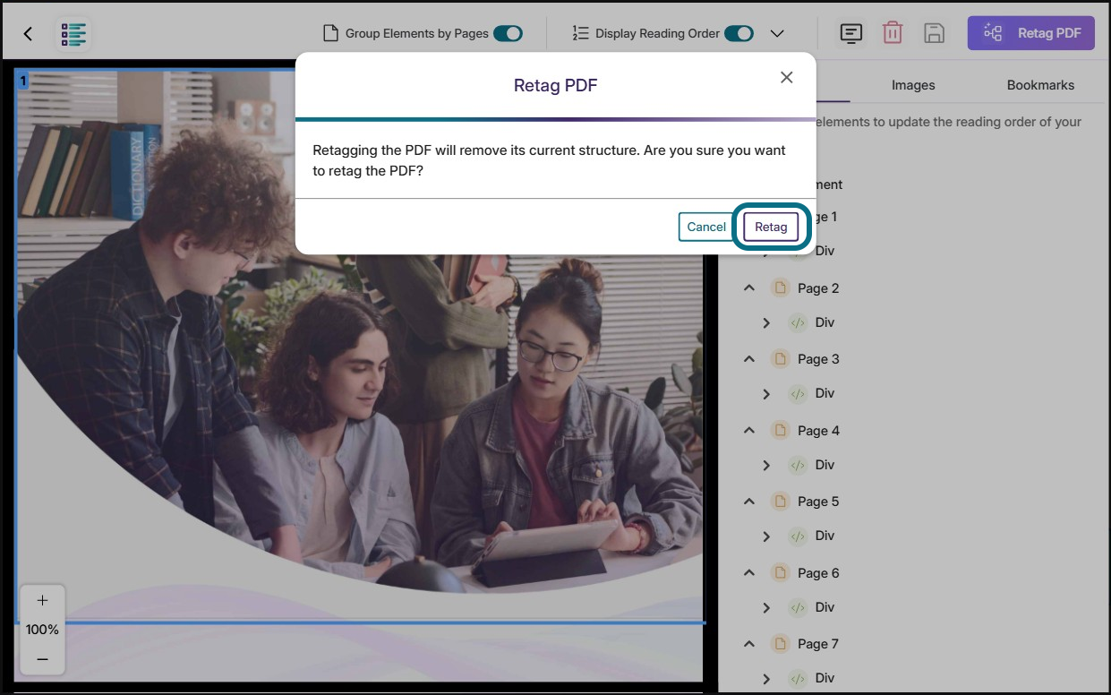This screenshot has height=695, width=1111.
Task: Switch to the Images tab
Action: click(913, 85)
